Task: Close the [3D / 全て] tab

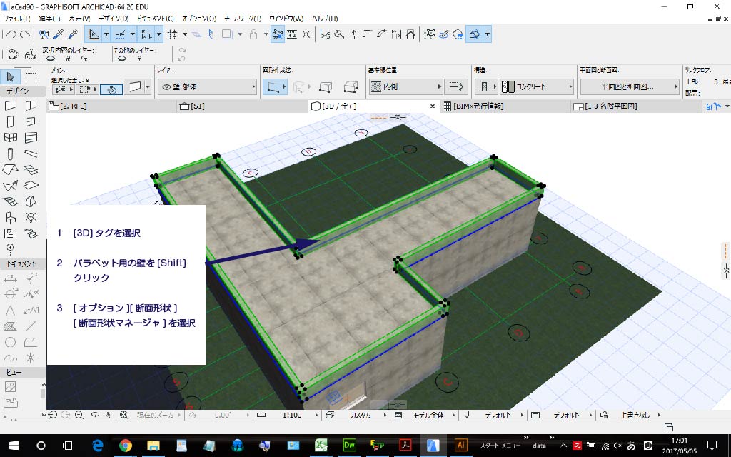Action: 432,106
